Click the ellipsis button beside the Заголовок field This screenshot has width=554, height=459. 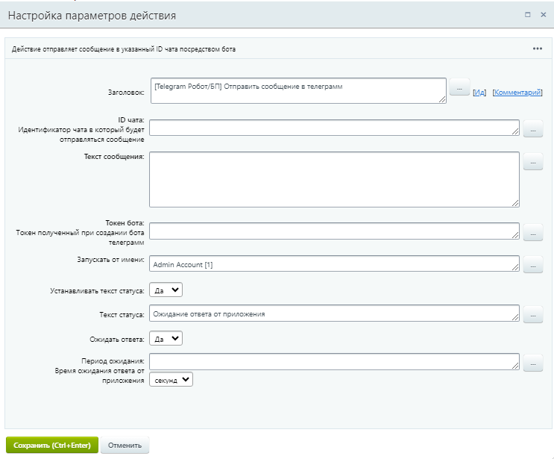(x=459, y=89)
